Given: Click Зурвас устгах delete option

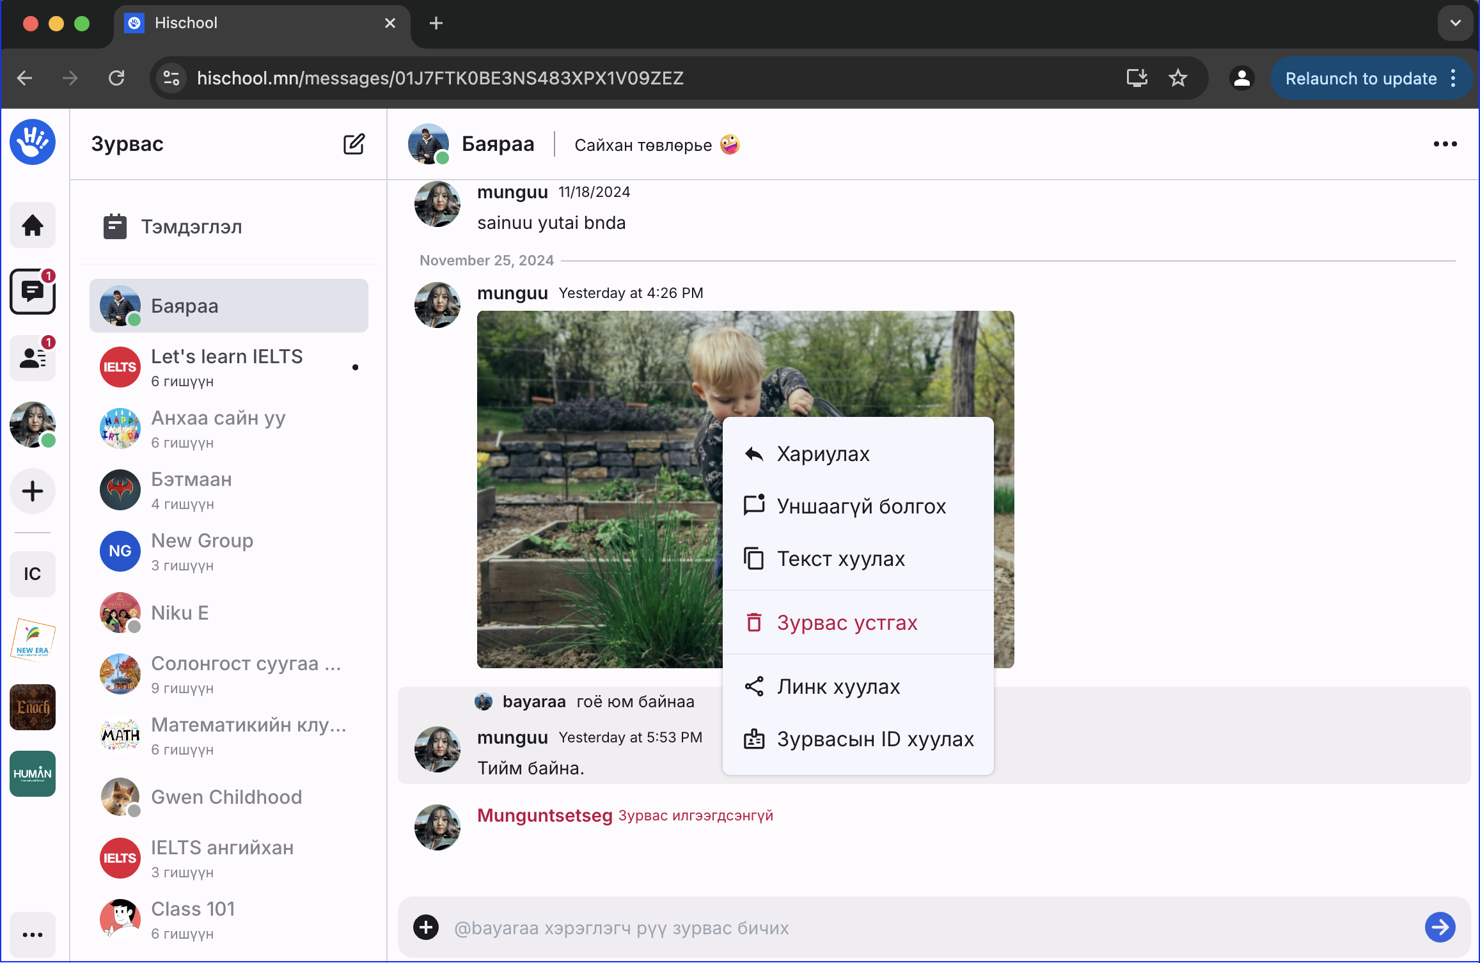Looking at the screenshot, I should [847, 623].
